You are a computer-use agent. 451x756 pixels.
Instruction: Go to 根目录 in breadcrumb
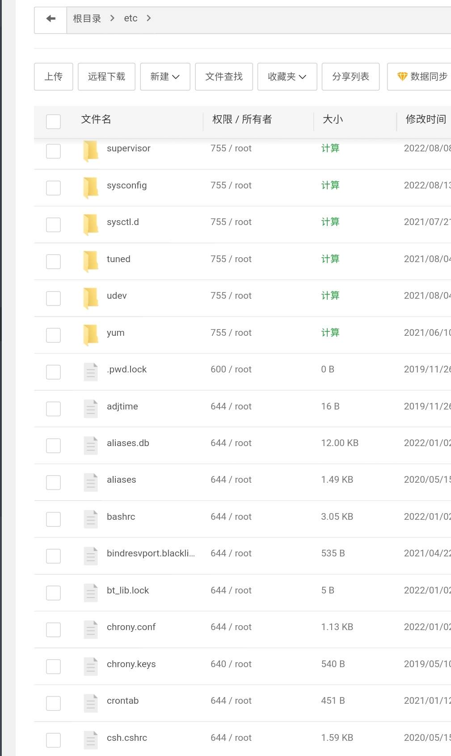[87, 18]
